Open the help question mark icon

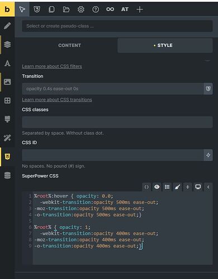click(96, 9)
